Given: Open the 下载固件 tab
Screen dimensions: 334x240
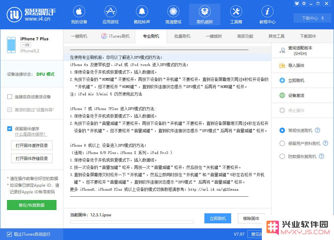Looking at the screenshot, I should 308,36.
